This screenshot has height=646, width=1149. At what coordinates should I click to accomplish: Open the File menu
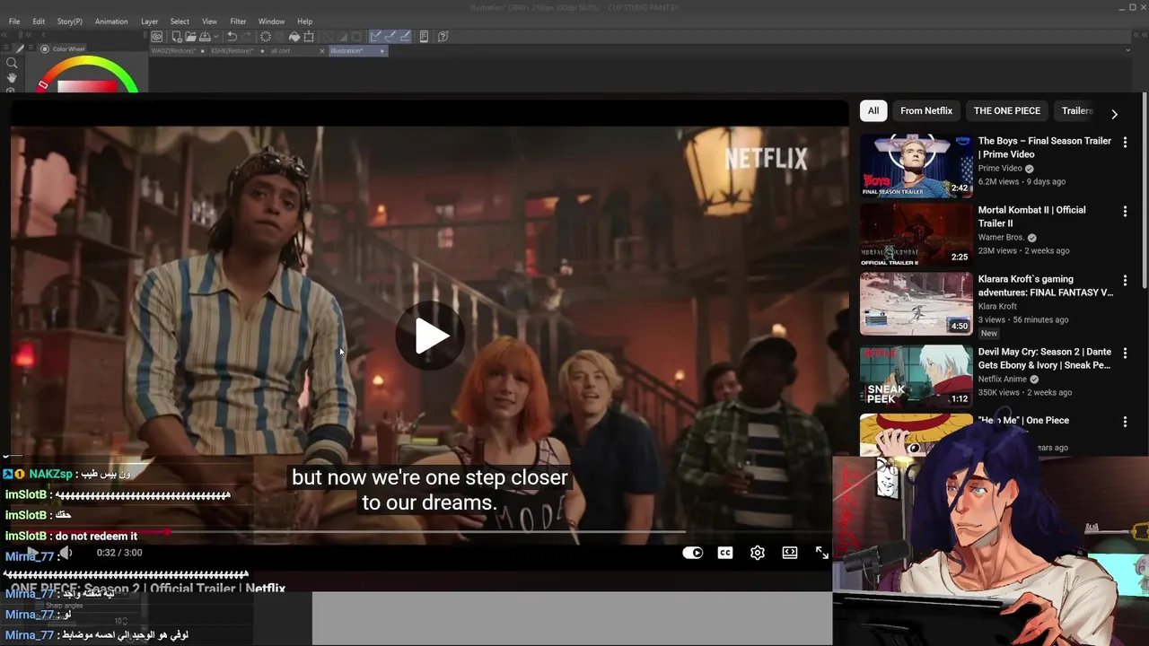[14, 22]
